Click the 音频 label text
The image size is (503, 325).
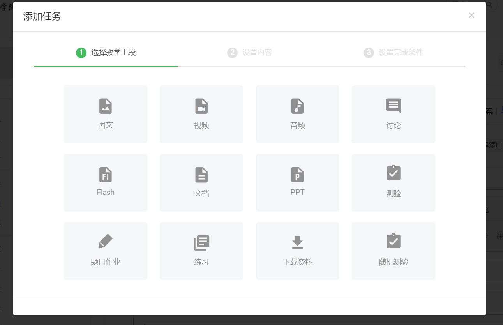click(x=297, y=125)
